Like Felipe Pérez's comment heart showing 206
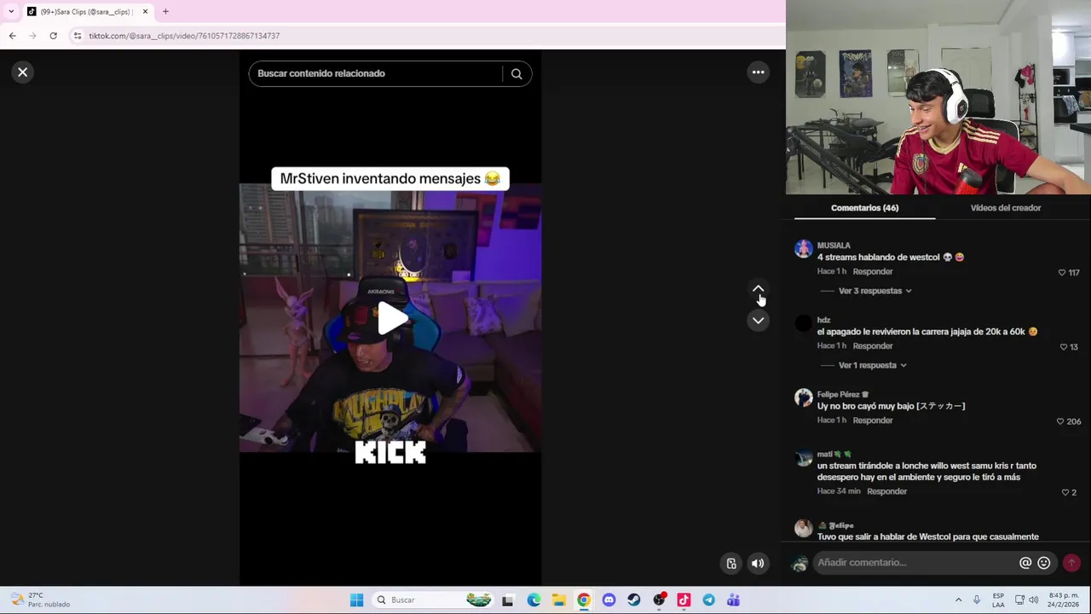This screenshot has height=614, width=1091. (1060, 421)
